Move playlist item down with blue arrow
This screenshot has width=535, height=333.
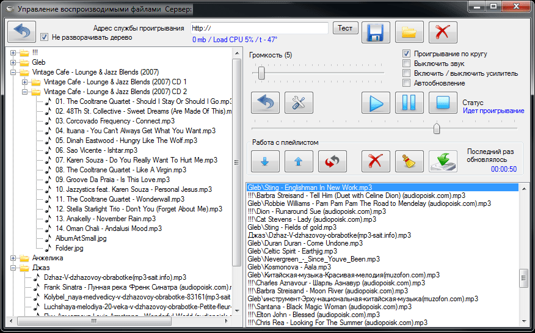click(265, 163)
